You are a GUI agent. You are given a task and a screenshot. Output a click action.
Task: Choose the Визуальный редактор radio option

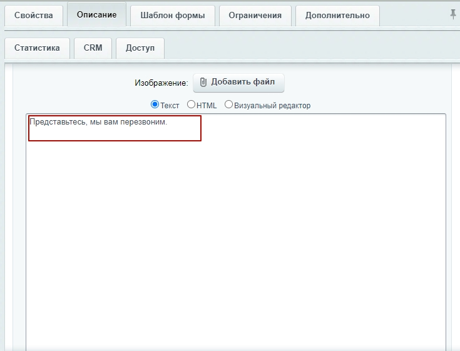click(228, 104)
